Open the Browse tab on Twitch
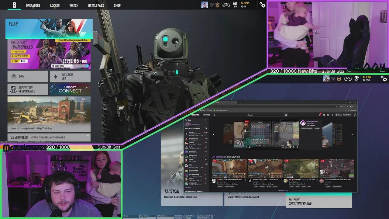Image resolution: width=389 pixels, height=219 pixels. (x=207, y=115)
